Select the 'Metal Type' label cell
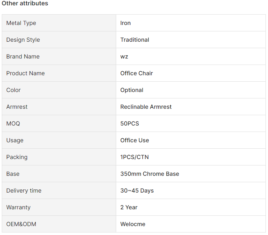 (59, 23)
